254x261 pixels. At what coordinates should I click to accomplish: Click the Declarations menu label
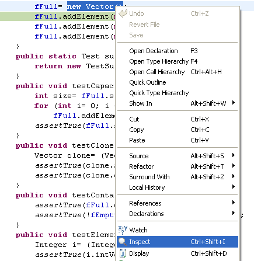147,214
